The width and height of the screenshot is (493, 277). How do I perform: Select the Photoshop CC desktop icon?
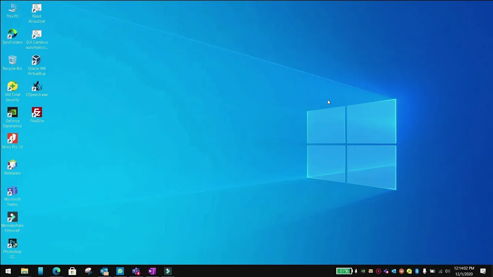(x=12, y=249)
